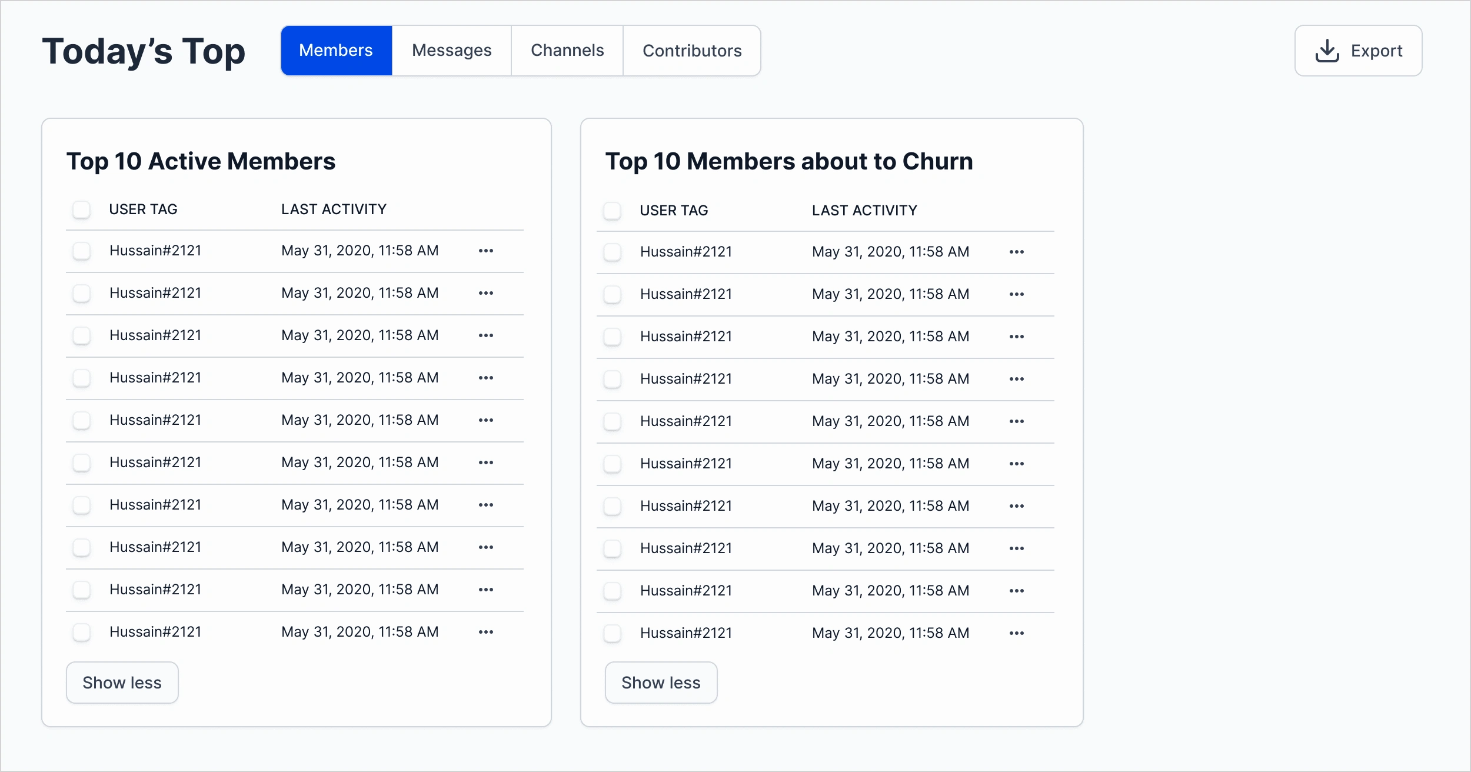Click Top 10 Members about to Churn heading
1471x772 pixels.
pos(789,161)
